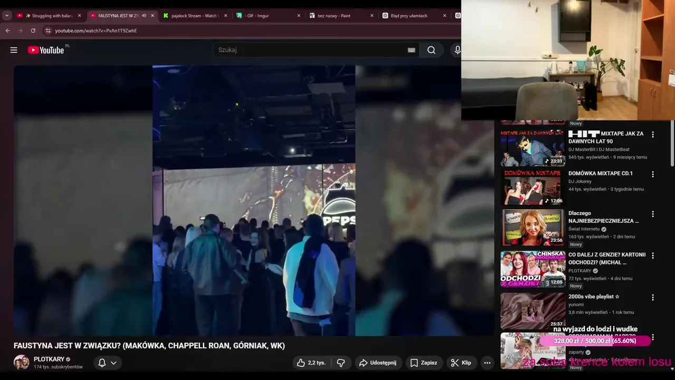This screenshot has height=380, width=675.
Task: Reload the page
Action: pyautogui.click(x=33, y=31)
